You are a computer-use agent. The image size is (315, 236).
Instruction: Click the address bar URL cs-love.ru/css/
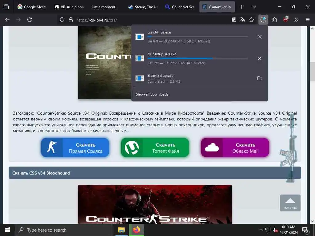[x=97, y=20]
